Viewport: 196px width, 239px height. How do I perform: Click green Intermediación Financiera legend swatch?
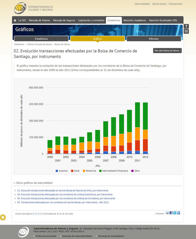tap(100, 171)
